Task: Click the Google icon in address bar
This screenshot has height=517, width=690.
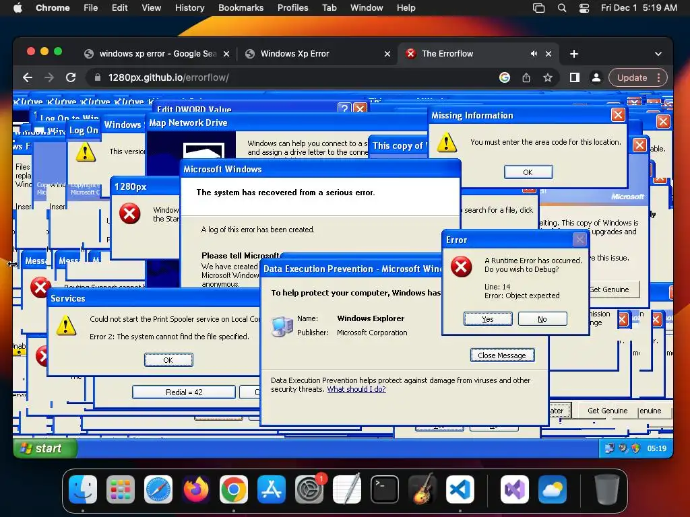Action: [x=505, y=78]
